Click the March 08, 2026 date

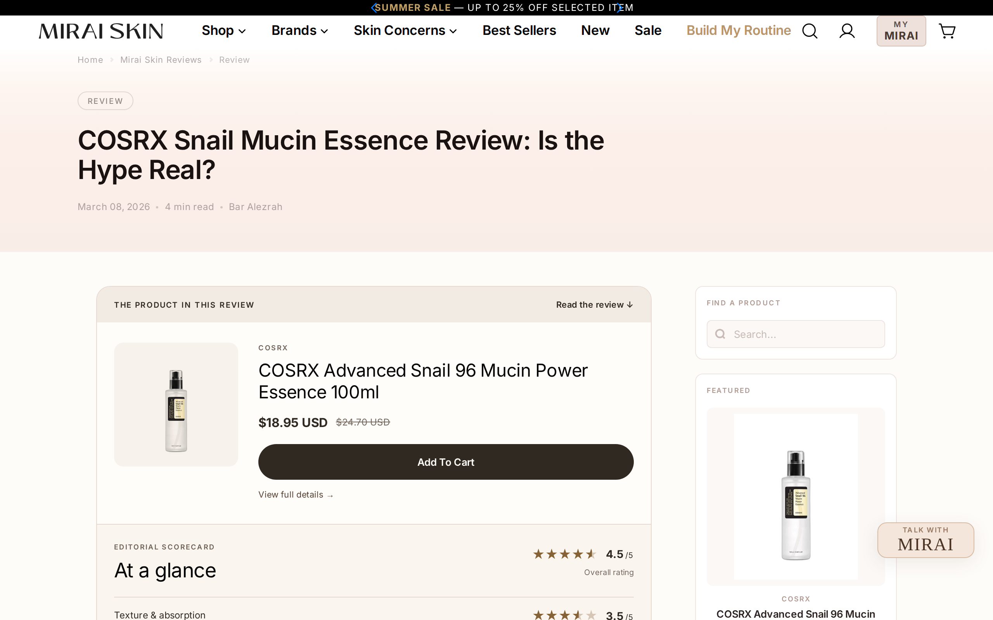pyautogui.click(x=114, y=207)
